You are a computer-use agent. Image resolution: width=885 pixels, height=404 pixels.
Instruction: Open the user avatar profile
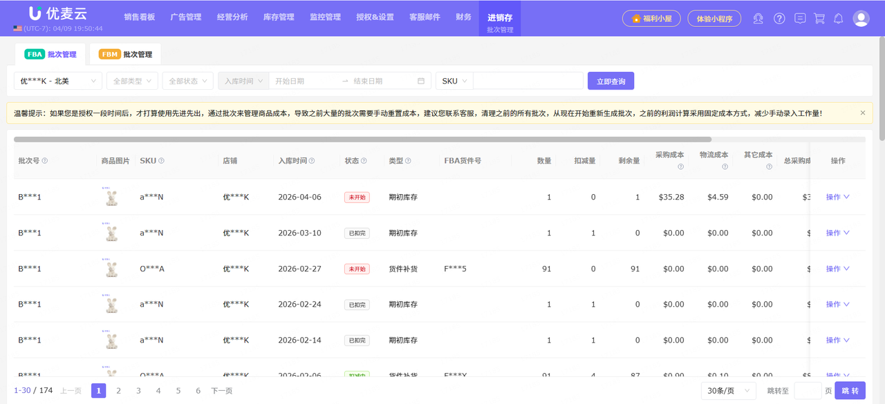click(861, 19)
